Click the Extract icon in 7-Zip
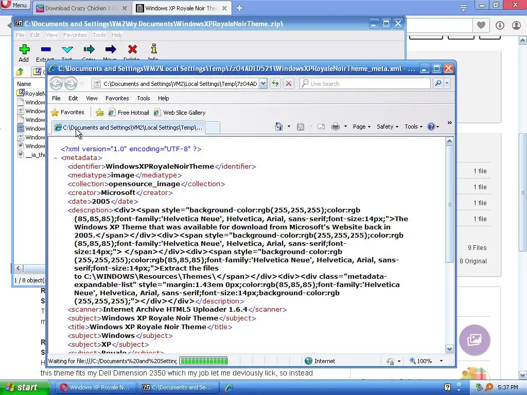This screenshot has width=527, height=395. (x=46, y=50)
